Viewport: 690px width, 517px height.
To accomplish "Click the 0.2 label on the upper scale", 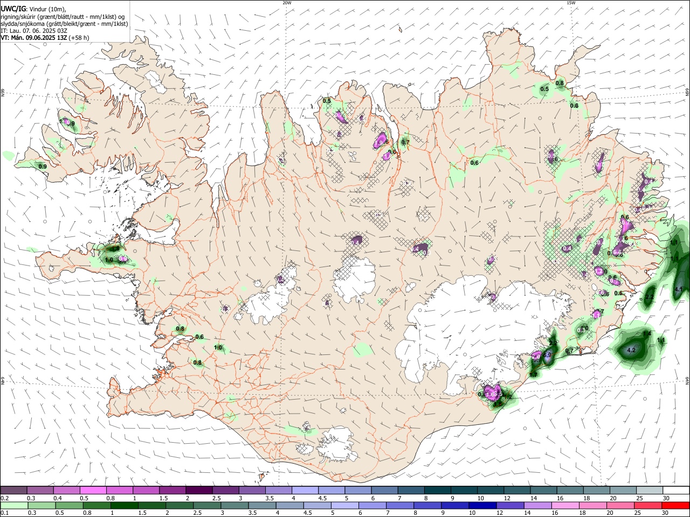I will [5, 498].
